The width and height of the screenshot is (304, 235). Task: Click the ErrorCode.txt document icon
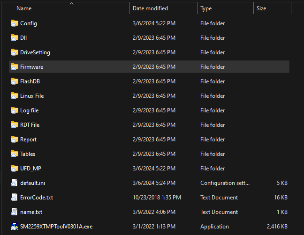(14, 198)
